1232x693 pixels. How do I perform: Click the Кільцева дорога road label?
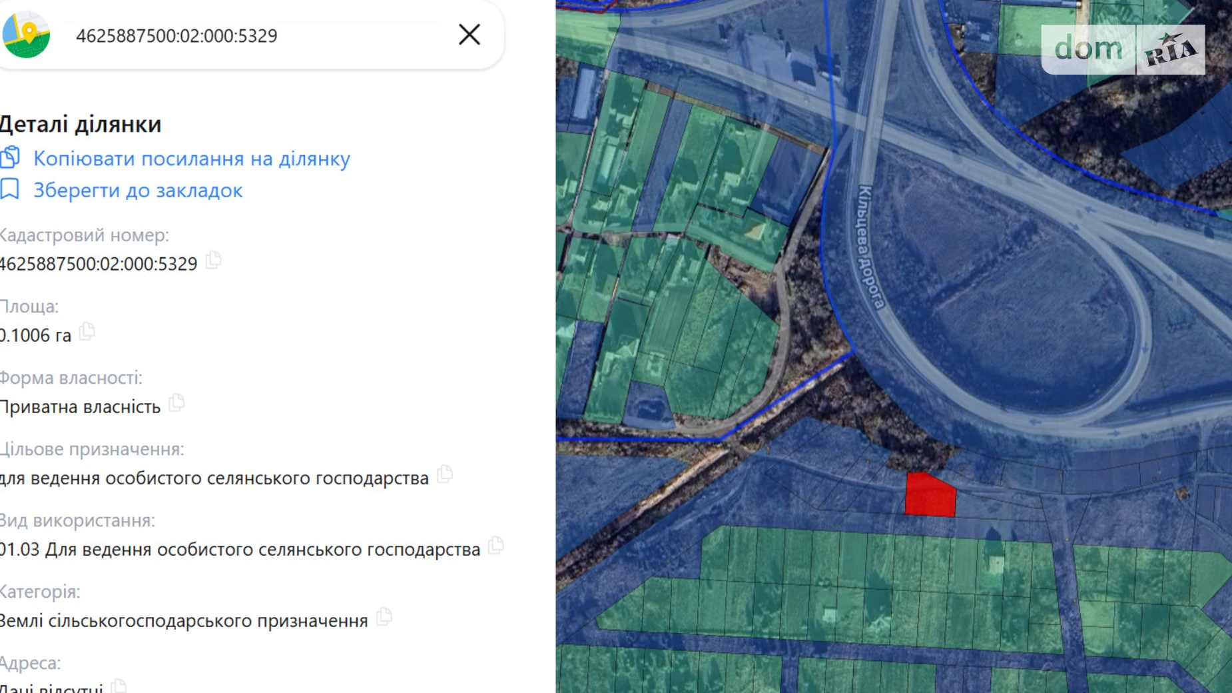[871, 247]
